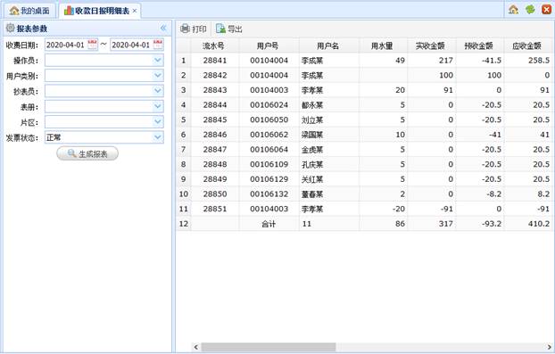The height and width of the screenshot is (354, 555).
Task: Click the home icon at top right
Action: (x=513, y=10)
